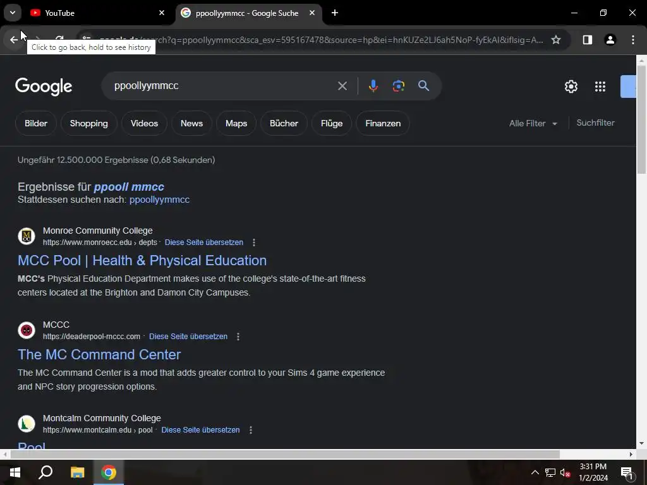
Task: Select the Maps filter
Action: point(236,123)
